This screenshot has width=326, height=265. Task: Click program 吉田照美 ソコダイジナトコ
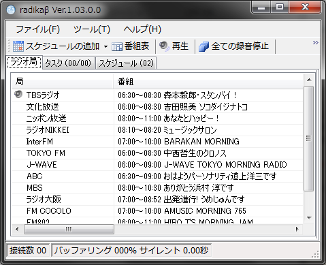point(206,107)
